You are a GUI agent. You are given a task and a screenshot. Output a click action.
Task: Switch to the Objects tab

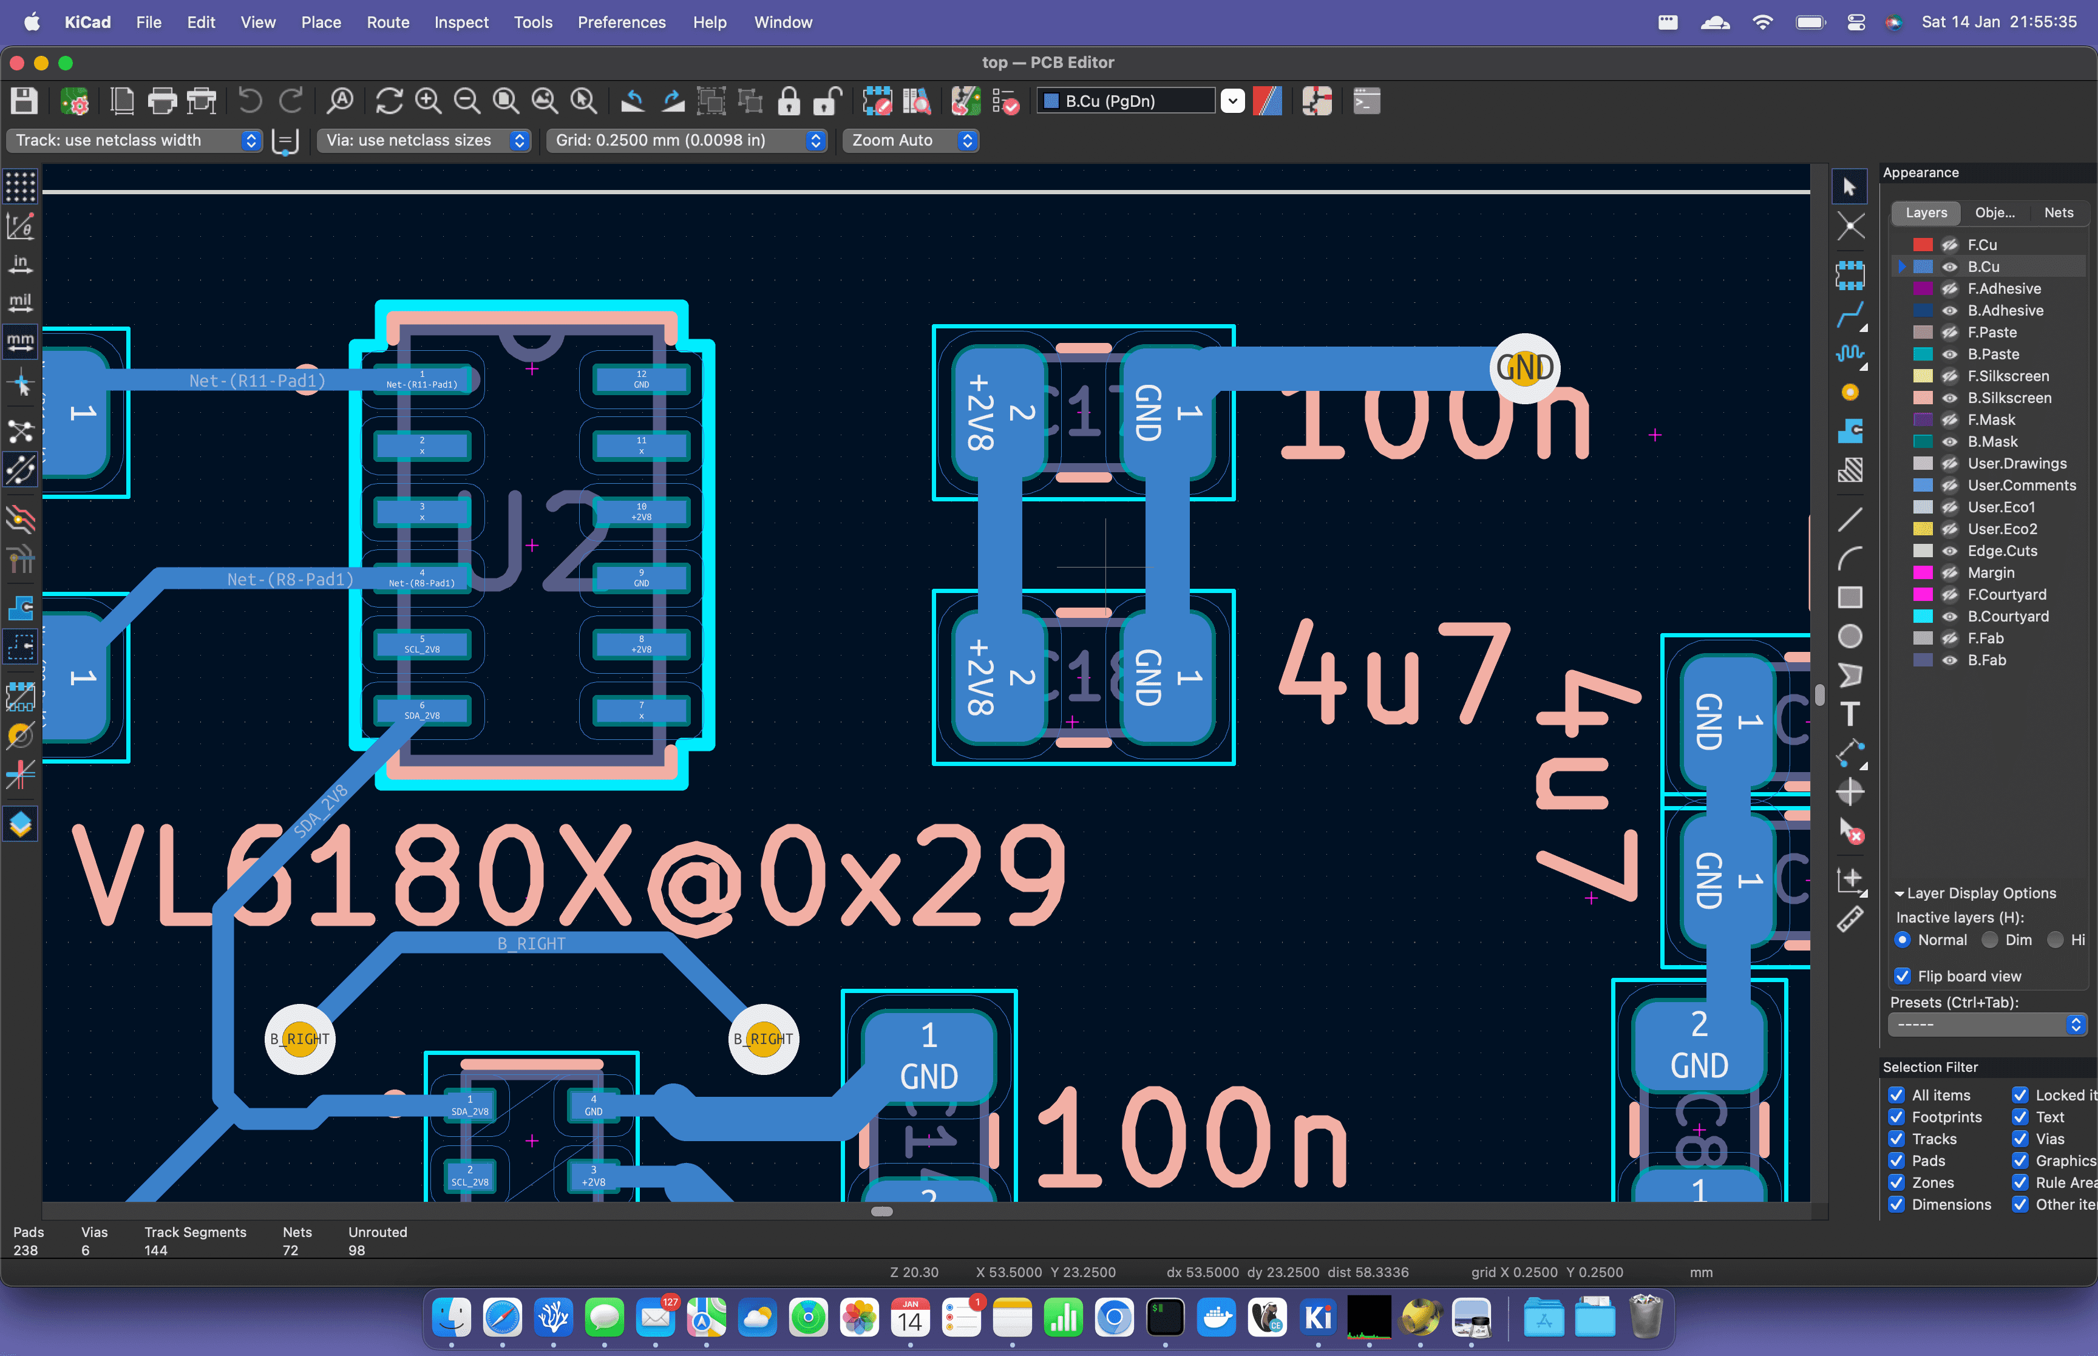(1994, 213)
